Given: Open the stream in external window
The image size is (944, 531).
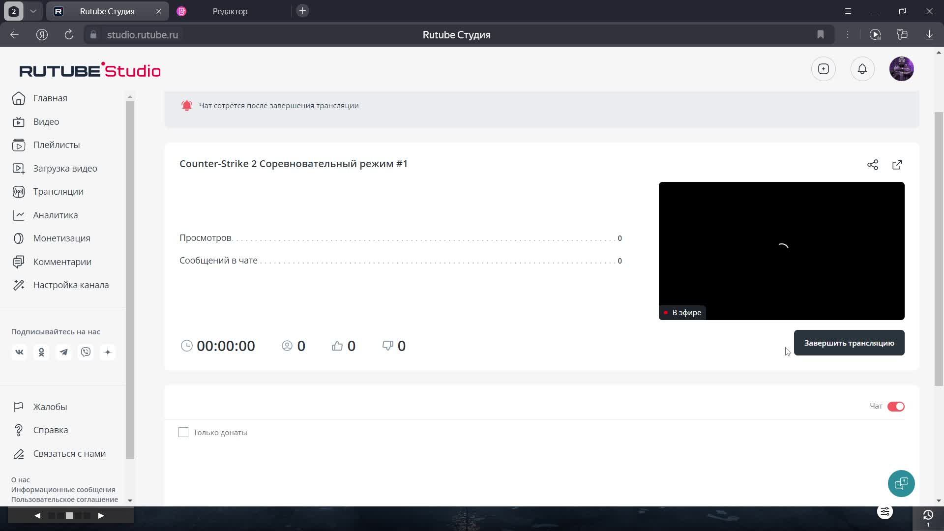Looking at the screenshot, I should [x=897, y=165].
